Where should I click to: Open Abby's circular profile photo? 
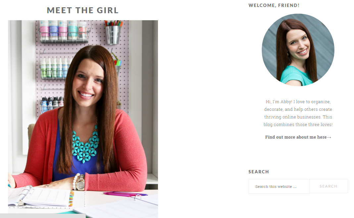pos(298,50)
